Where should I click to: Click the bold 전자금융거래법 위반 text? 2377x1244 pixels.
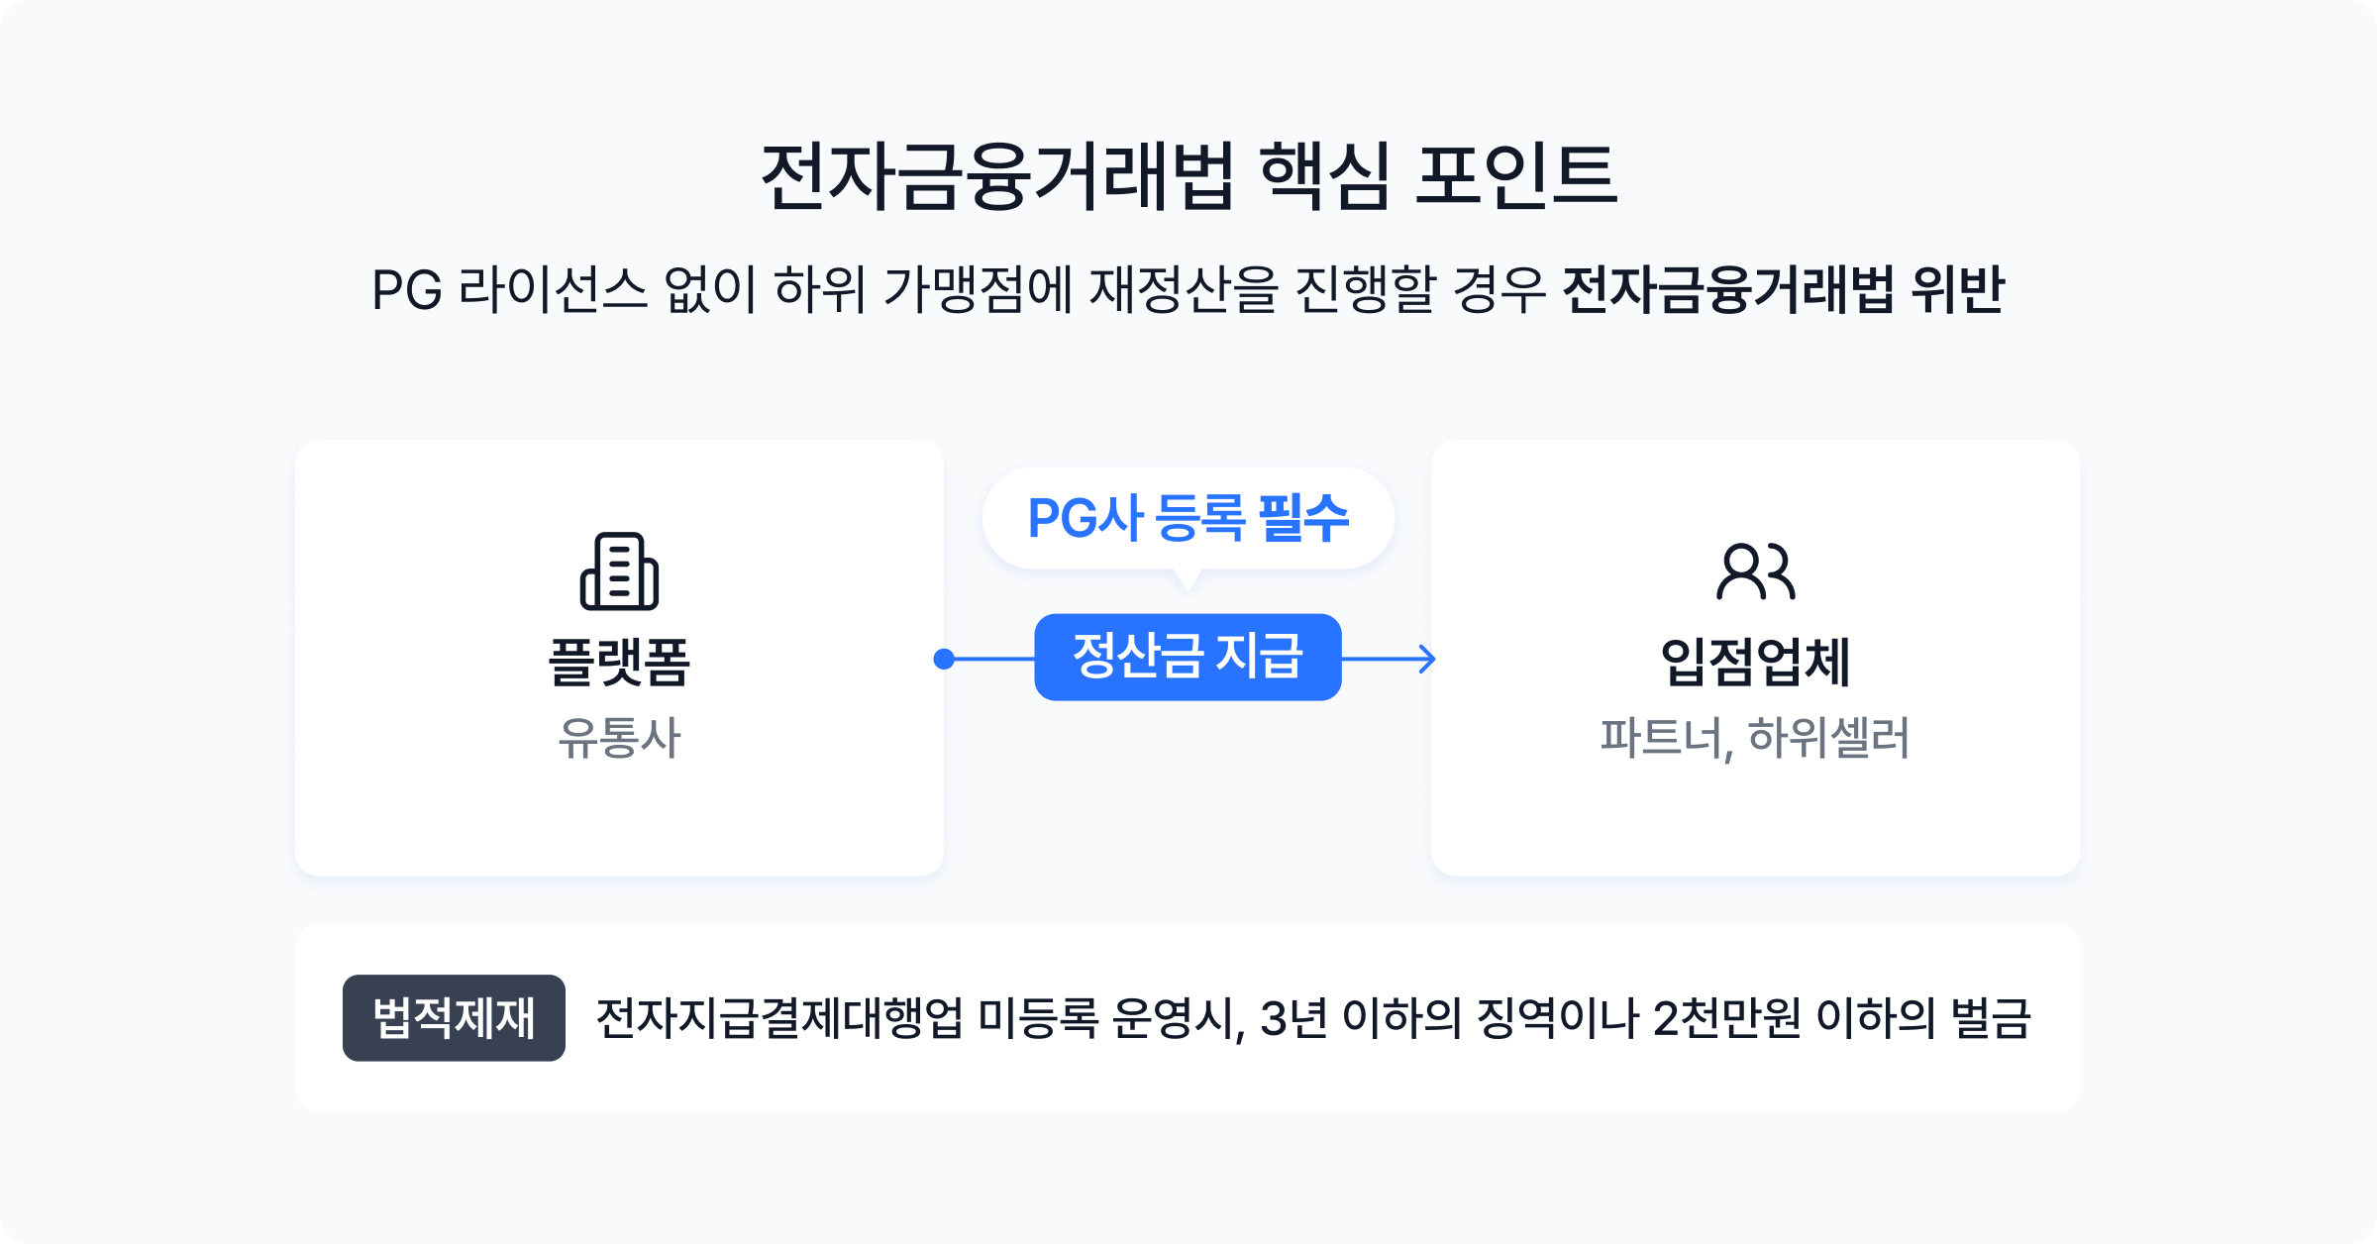click(x=1784, y=290)
